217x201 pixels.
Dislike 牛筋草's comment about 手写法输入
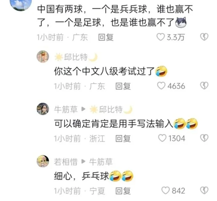pos(204,138)
